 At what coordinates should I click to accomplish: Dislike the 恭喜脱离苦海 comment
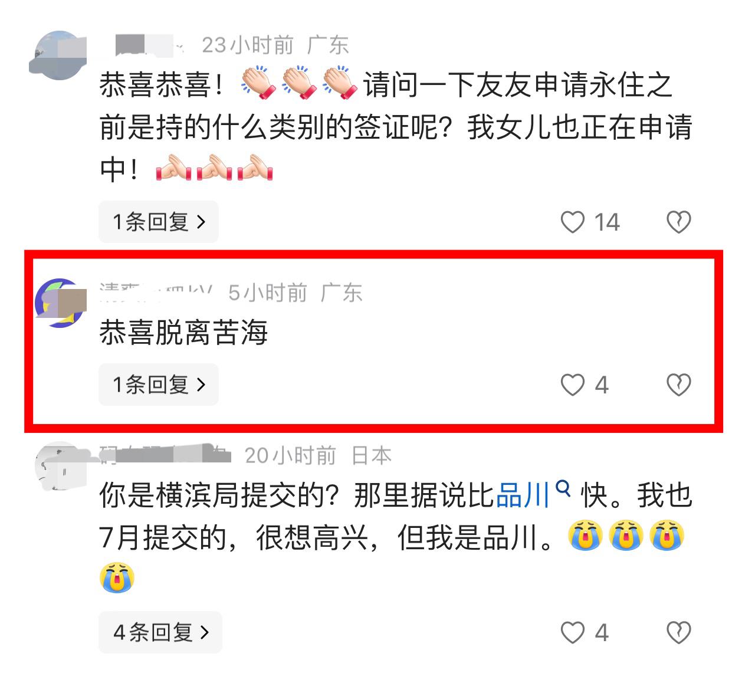[678, 385]
